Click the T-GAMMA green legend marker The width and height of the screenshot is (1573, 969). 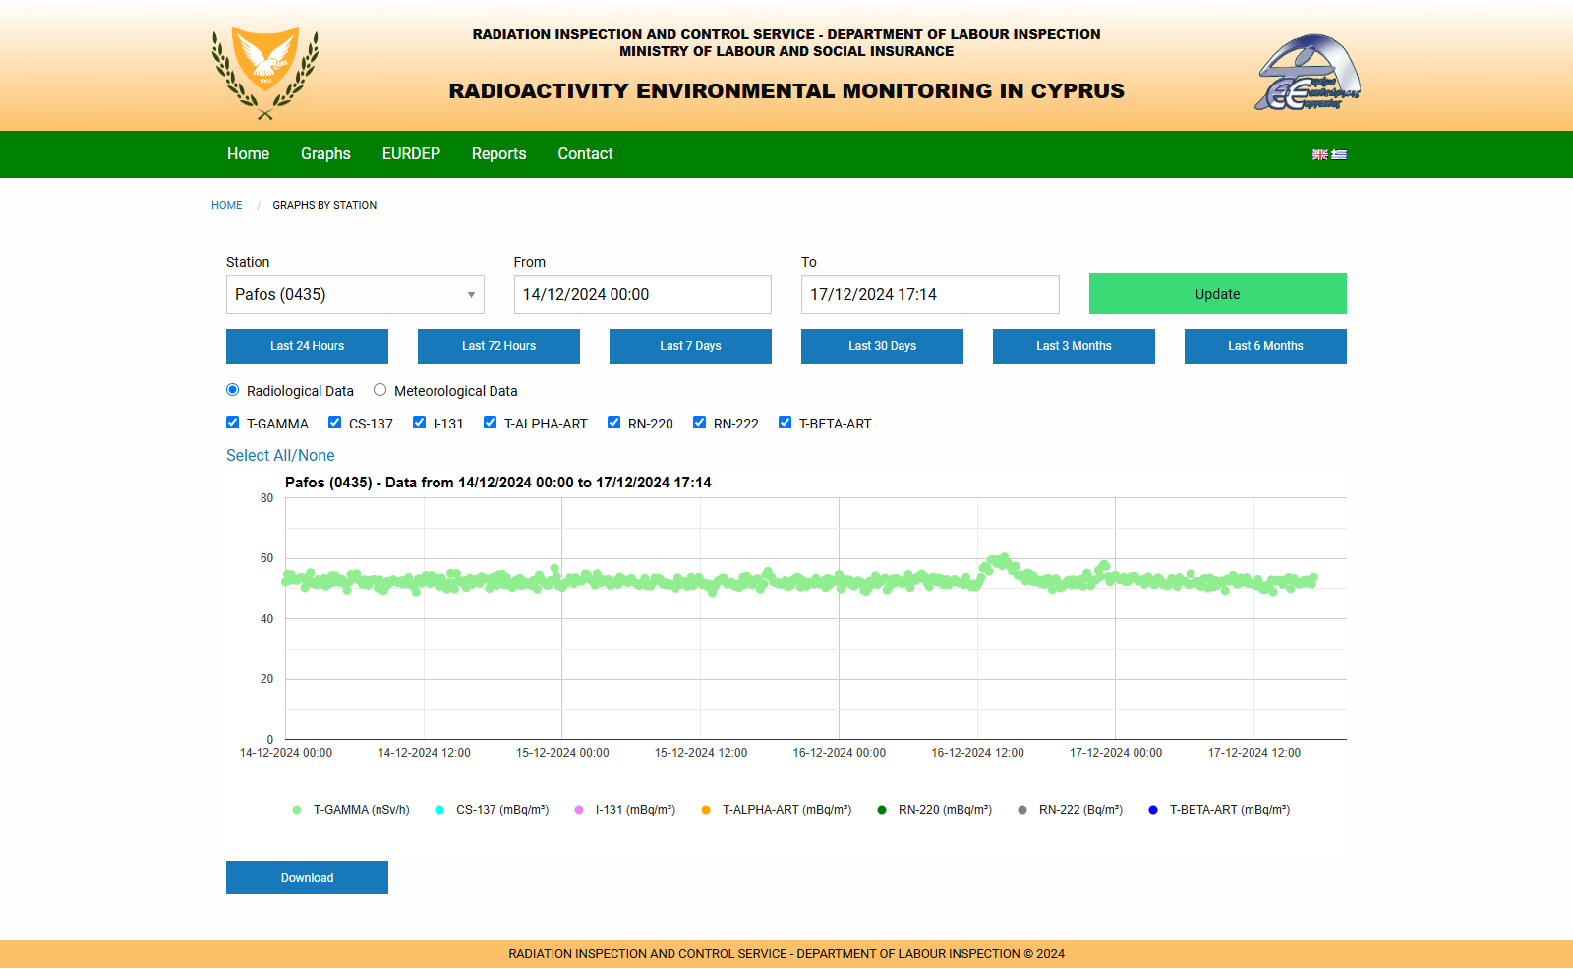pos(297,810)
